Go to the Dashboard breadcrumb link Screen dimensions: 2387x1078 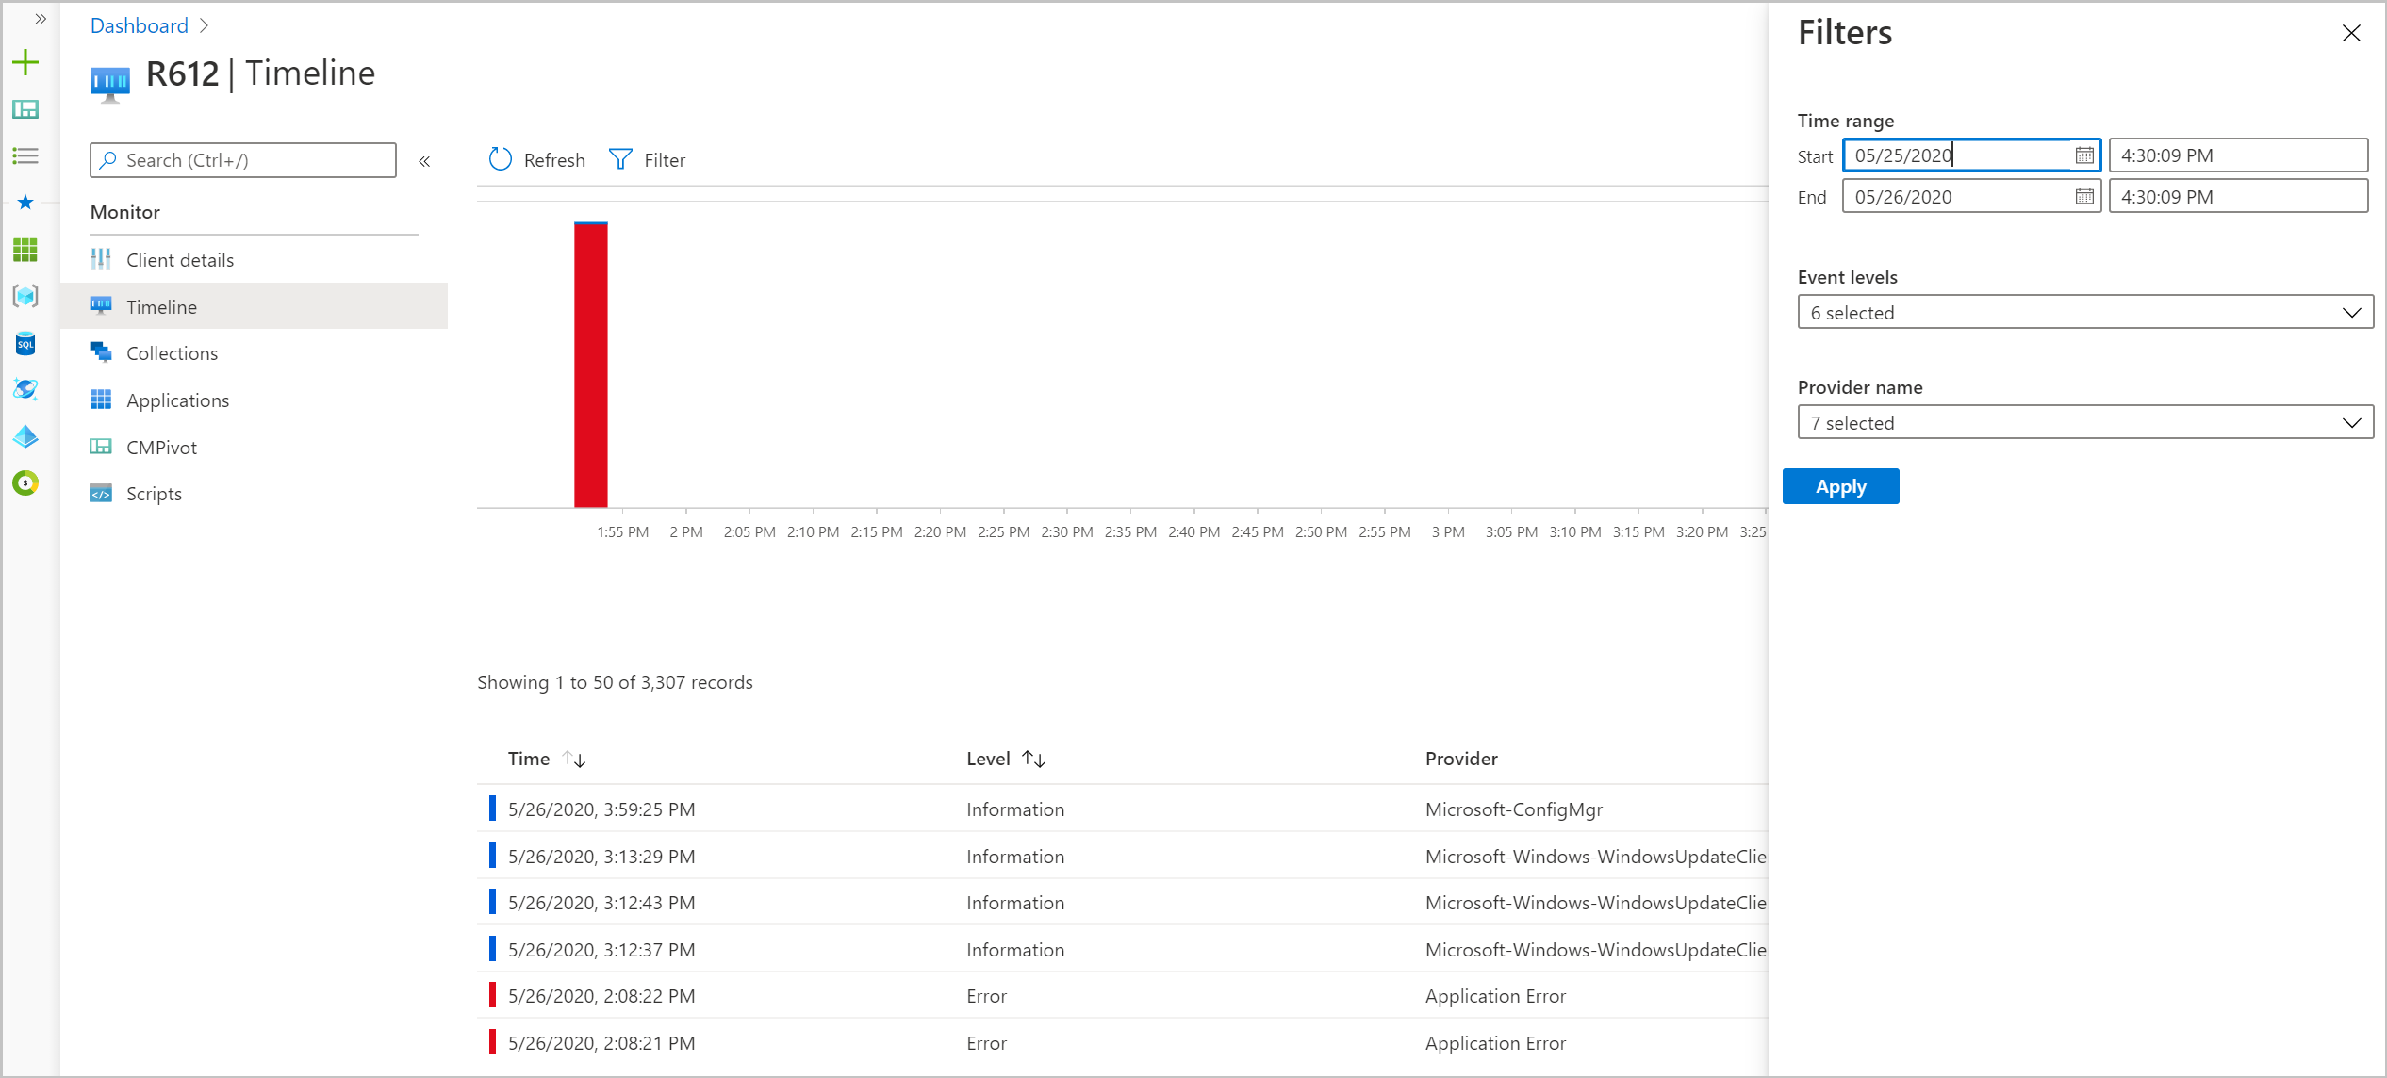[x=139, y=25]
